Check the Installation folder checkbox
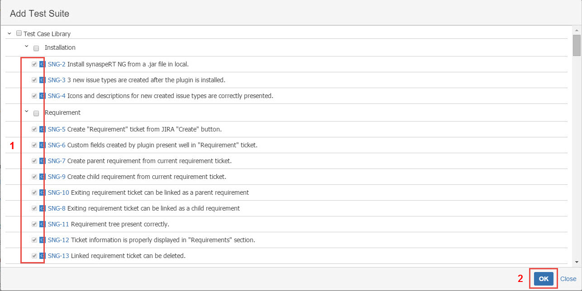Image resolution: width=582 pixels, height=291 pixels. click(36, 48)
